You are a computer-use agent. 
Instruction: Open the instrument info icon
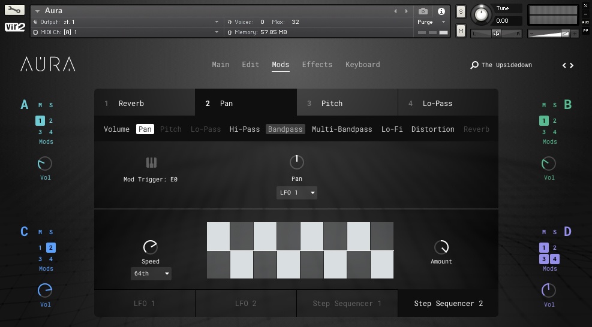click(441, 11)
